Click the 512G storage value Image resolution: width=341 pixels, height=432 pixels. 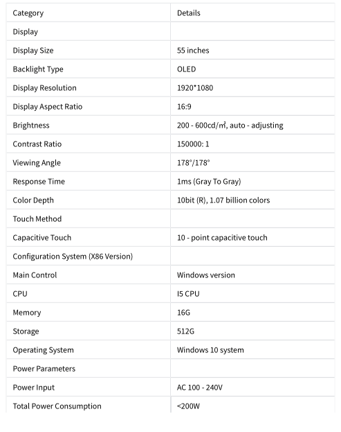[185, 331]
